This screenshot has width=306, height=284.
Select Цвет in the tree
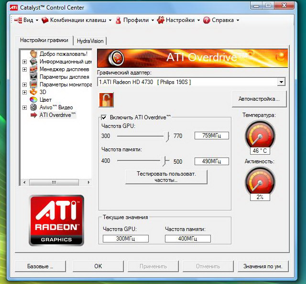pos(45,100)
